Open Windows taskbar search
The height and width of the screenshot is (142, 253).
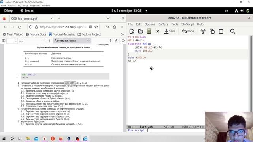[x=12, y=138]
